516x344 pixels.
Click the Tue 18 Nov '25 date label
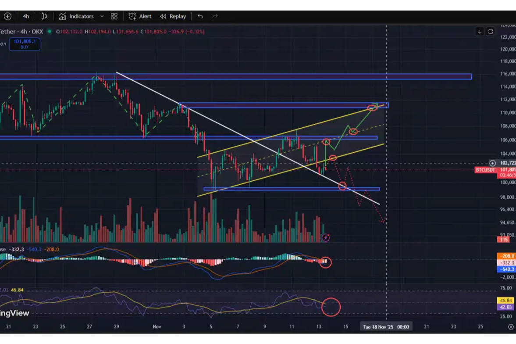click(386, 327)
